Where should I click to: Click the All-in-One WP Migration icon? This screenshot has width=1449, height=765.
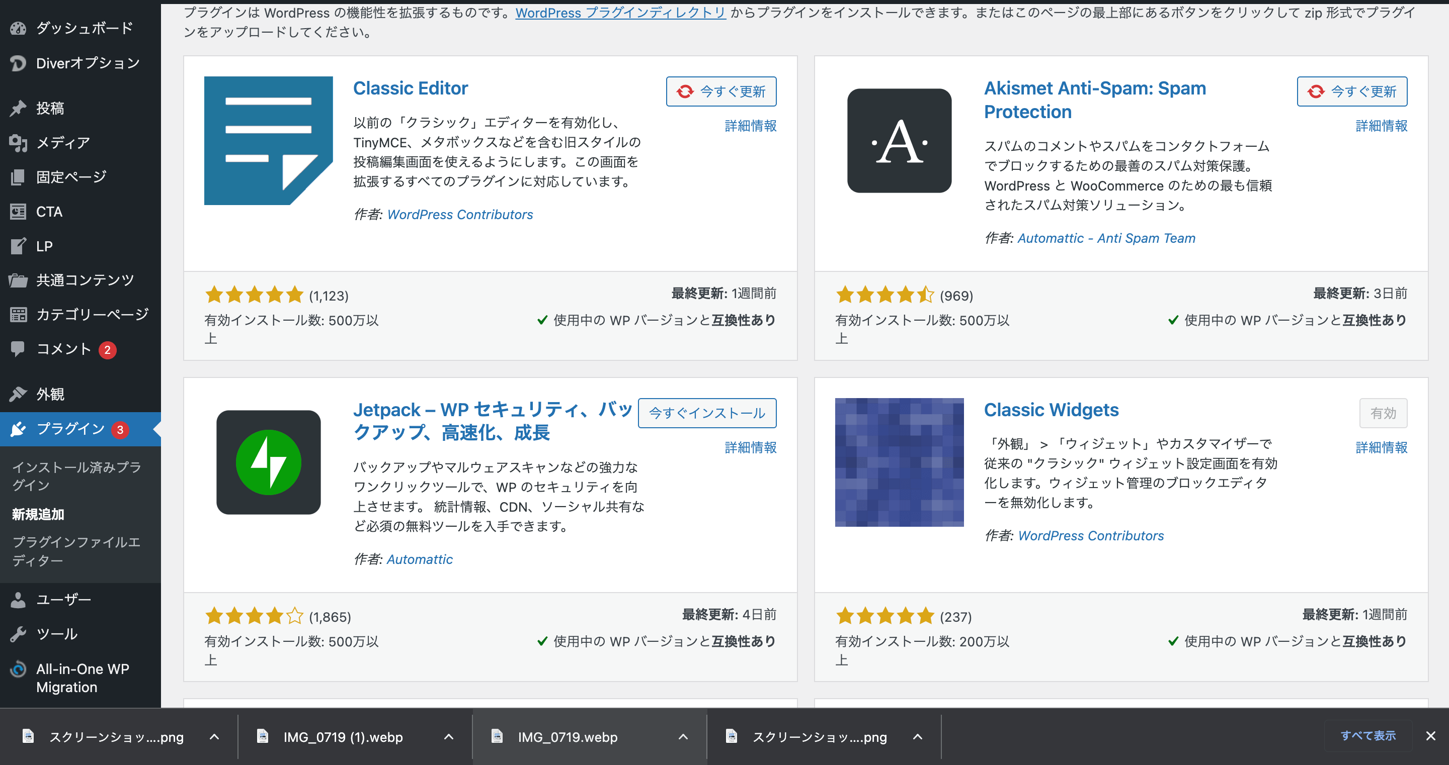(18, 669)
